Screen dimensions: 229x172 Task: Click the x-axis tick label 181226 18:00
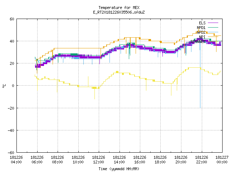coord(160,160)
